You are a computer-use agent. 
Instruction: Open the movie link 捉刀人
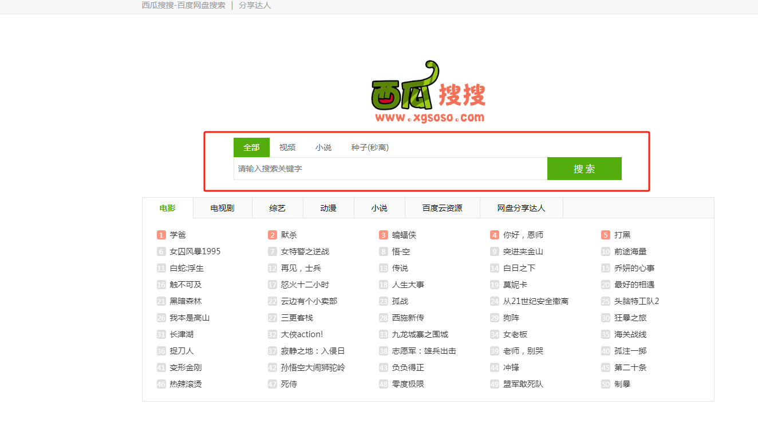coord(182,351)
